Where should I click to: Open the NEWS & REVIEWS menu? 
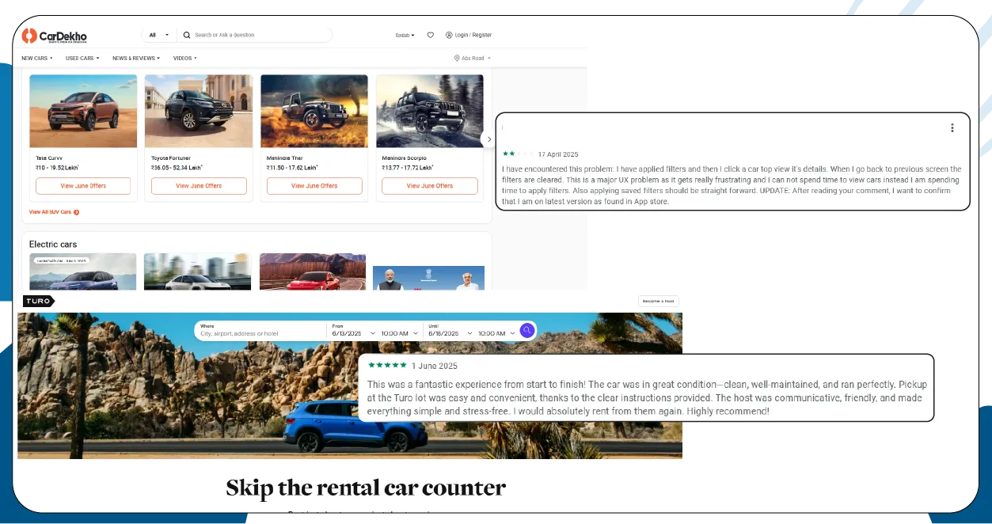pos(135,58)
